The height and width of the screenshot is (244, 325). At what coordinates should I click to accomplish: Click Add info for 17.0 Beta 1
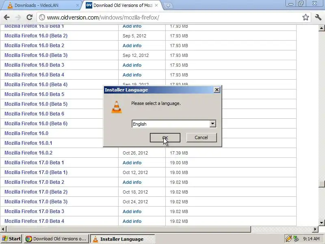click(132, 162)
